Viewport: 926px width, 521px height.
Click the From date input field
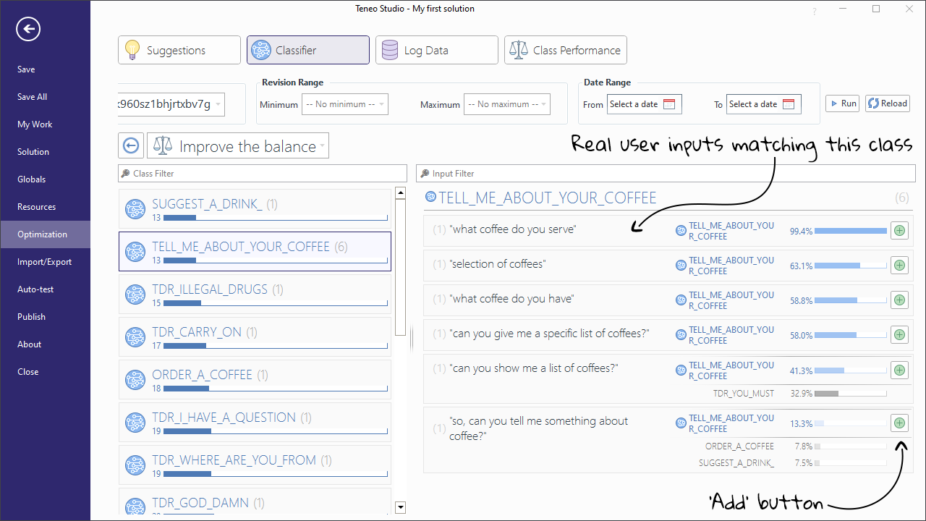click(x=645, y=104)
